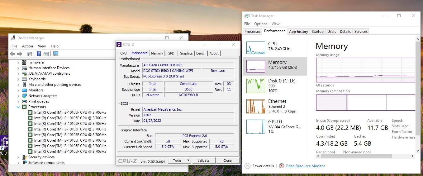
Task: Open the Tools dropdown arrow in CPU-Z
Action: click(188, 161)
